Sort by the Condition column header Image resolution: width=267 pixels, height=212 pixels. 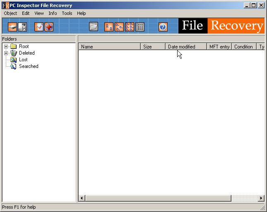(244, 47)
